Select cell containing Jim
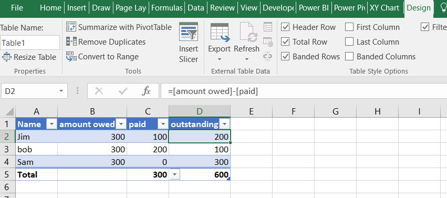Viewport: 447px width, 198px height. coord(36,137)
